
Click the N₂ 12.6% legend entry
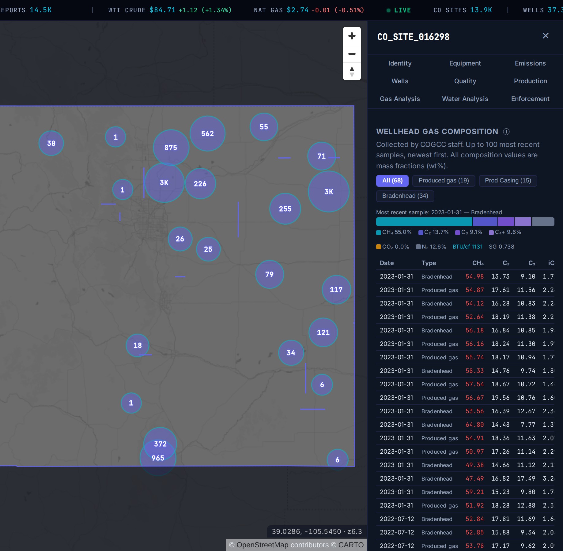pyautogui.click(x=431, y=247)
